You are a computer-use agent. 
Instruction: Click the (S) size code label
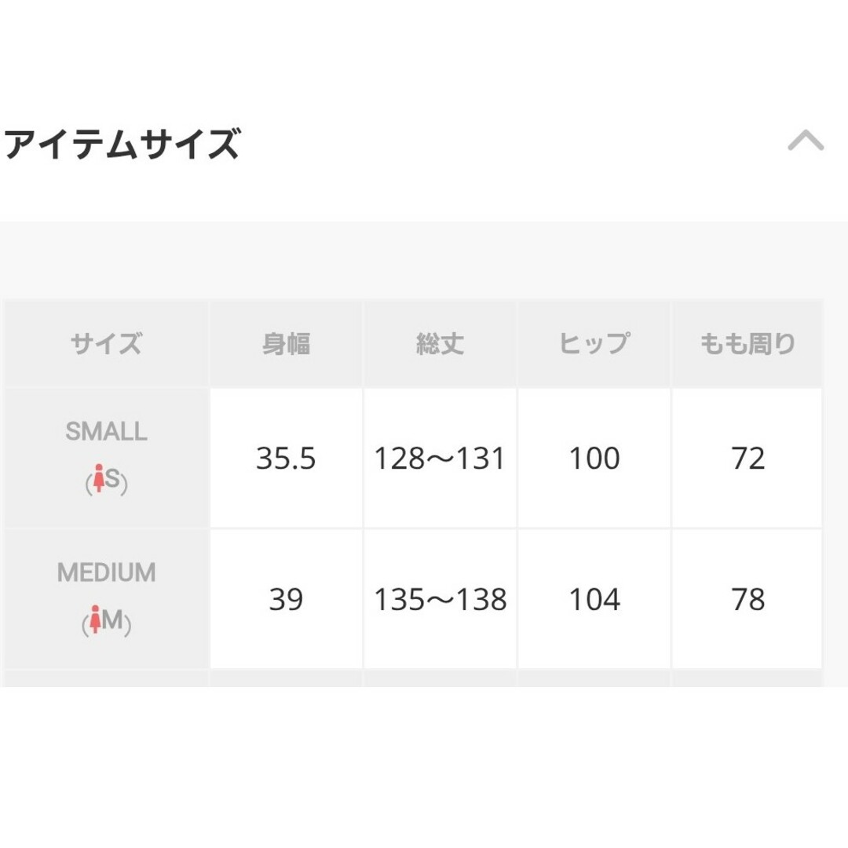[107, 479]
